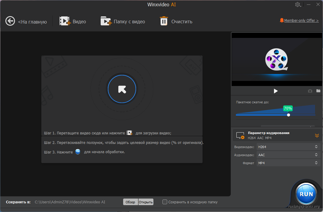Open settings via the gear icon
The width and height of the screenshot is (323, 212).
tap(298, 4)
